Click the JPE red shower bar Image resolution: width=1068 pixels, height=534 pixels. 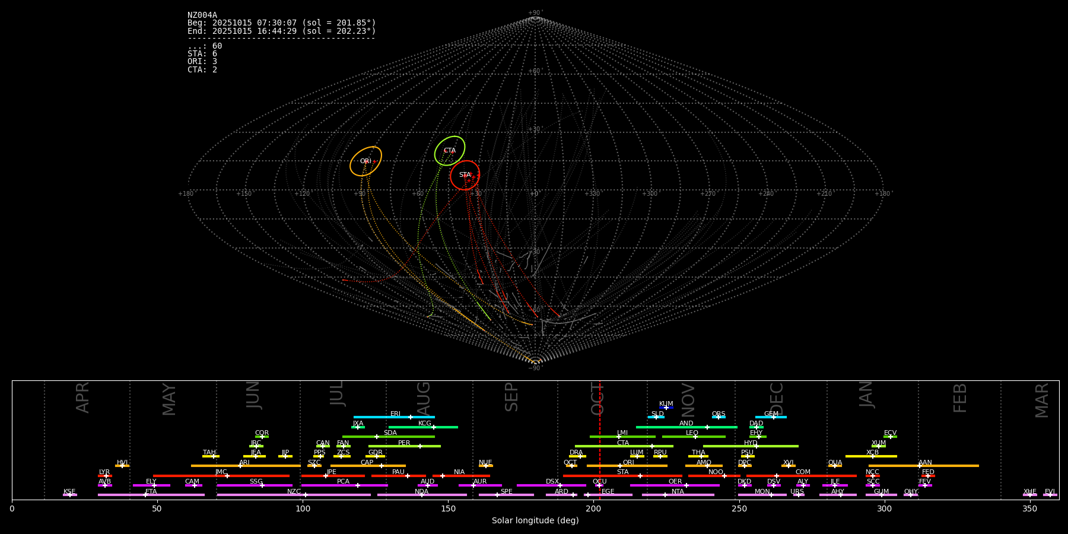point(333,475)
